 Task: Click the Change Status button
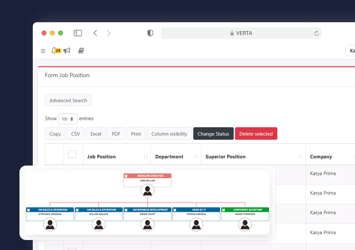tap(213, 134)
